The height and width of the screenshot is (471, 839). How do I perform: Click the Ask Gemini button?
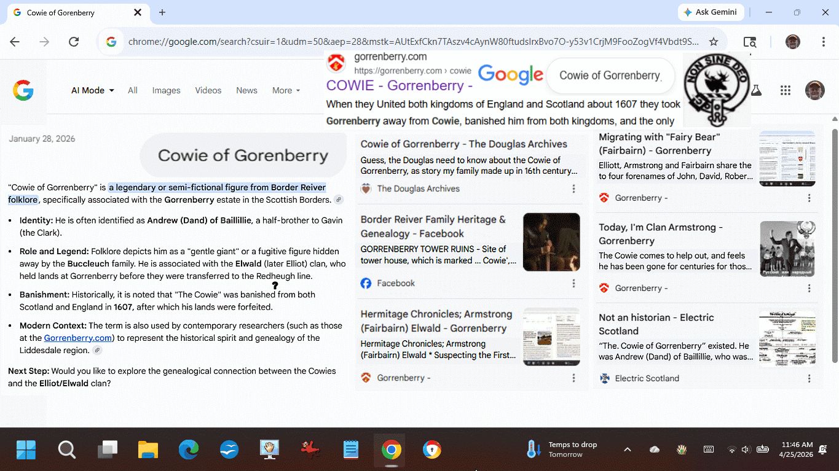(x=711, y=12)
